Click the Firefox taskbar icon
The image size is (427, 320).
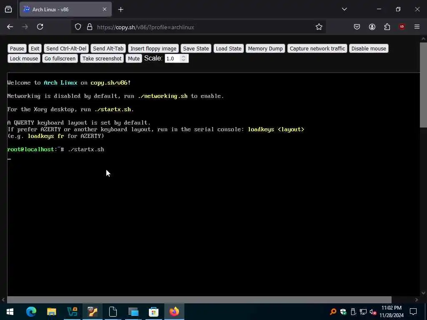(174, 312)
